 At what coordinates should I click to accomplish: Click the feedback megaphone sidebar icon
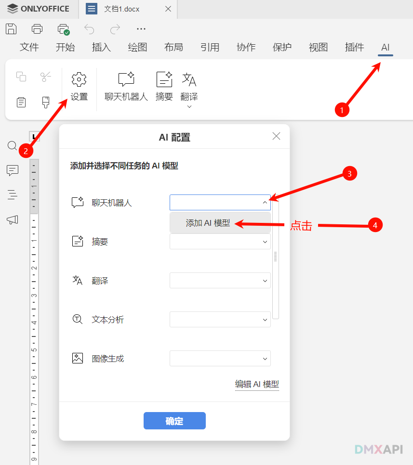[13, 220]
